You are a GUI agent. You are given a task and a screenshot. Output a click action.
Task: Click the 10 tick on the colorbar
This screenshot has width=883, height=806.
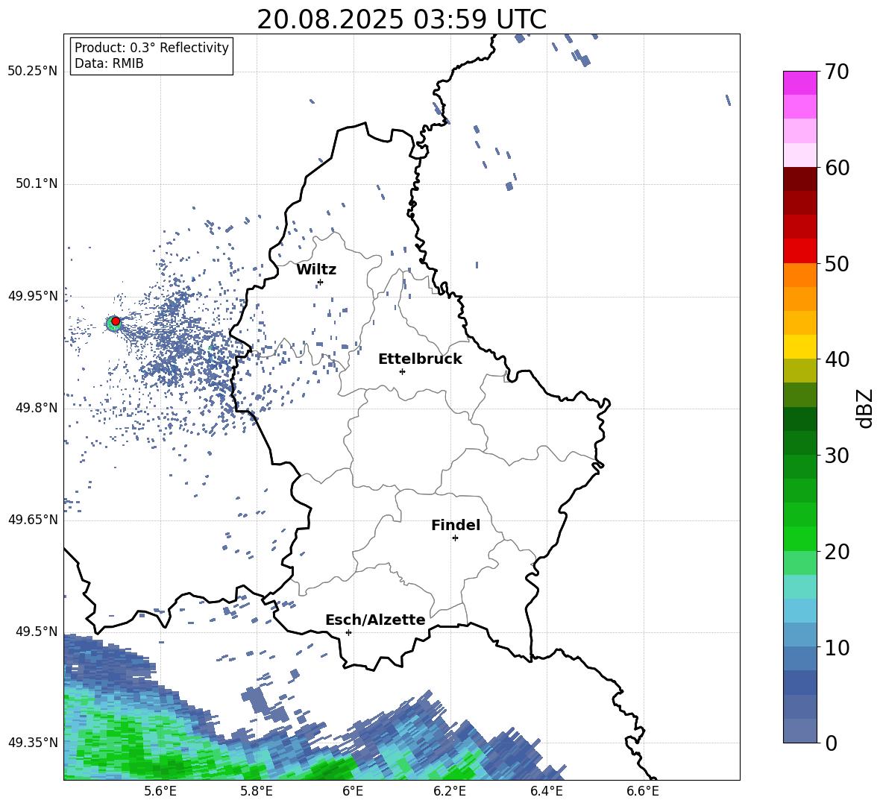[x=837, y=647]
